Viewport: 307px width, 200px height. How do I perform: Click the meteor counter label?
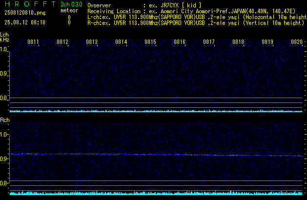(x=69, y=10)
